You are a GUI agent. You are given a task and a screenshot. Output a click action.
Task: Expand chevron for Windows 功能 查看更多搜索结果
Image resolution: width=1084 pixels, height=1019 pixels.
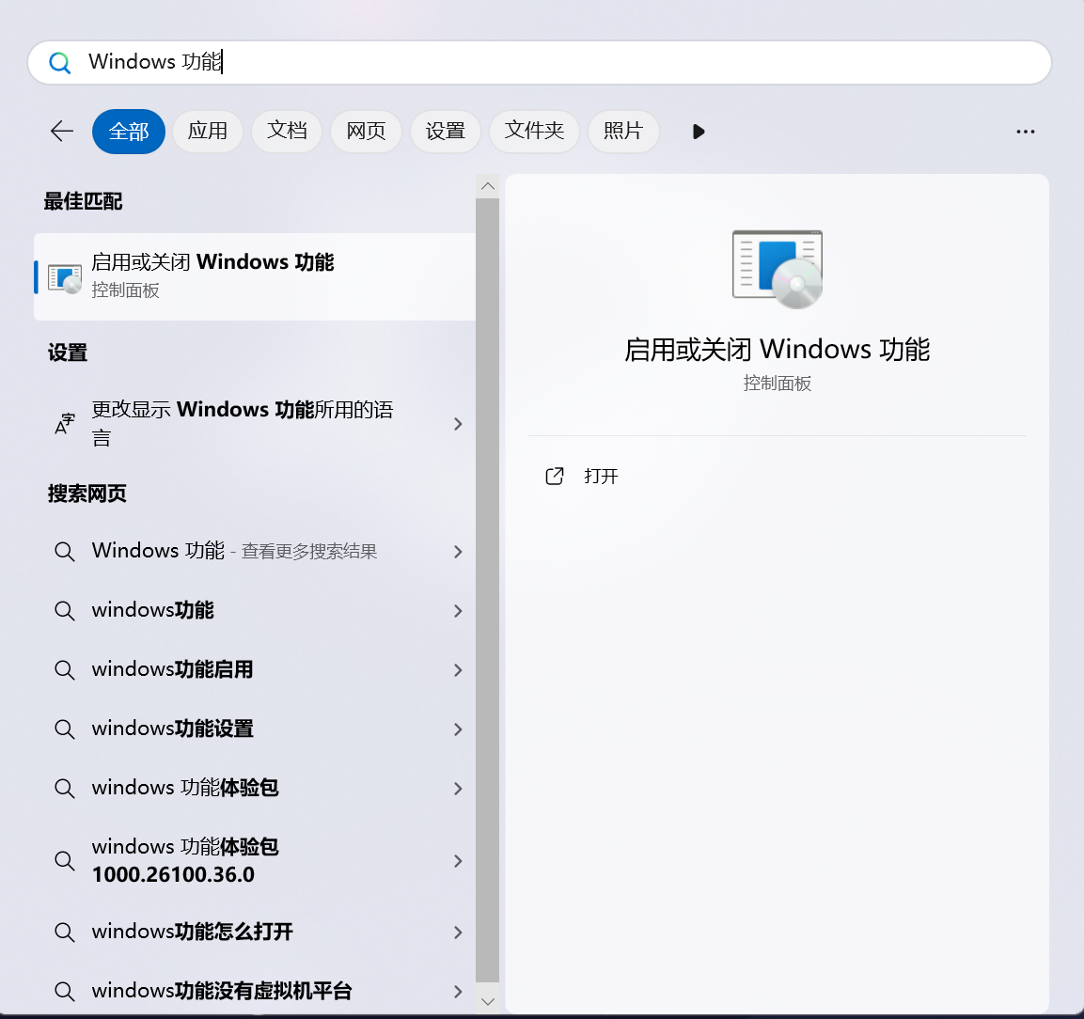458,552
